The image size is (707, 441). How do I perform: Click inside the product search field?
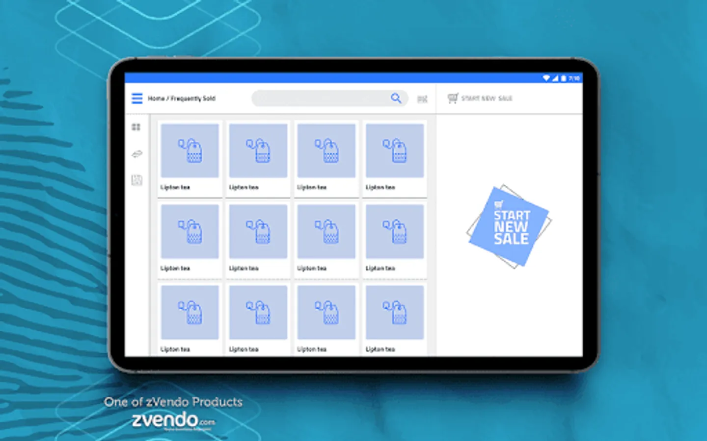coord(329,98)
